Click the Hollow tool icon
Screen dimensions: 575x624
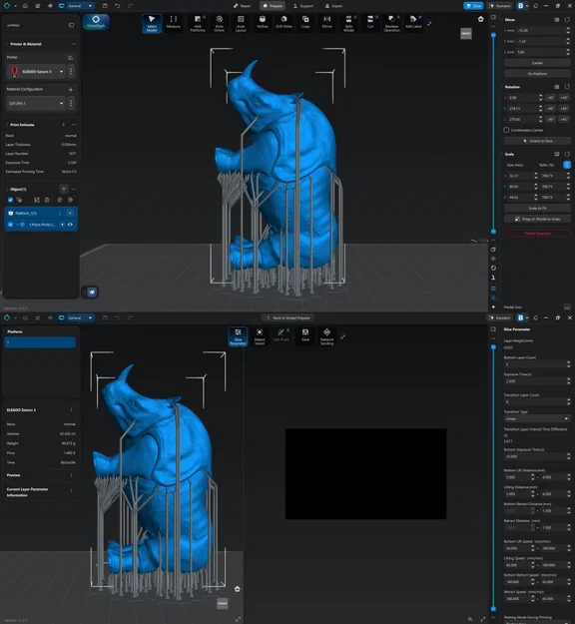263,22
